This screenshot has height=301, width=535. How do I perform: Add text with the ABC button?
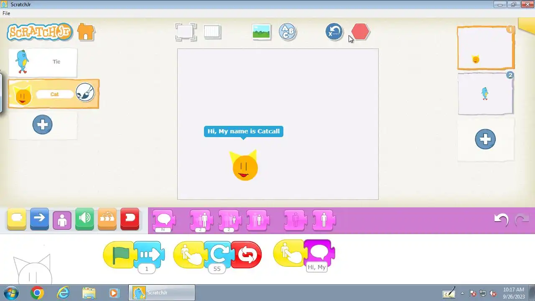(288, 32)
